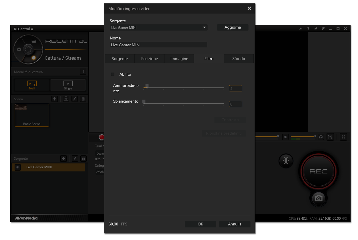
Task: Click the 60.00 FPS status readout
Action: tap(340, 219)
